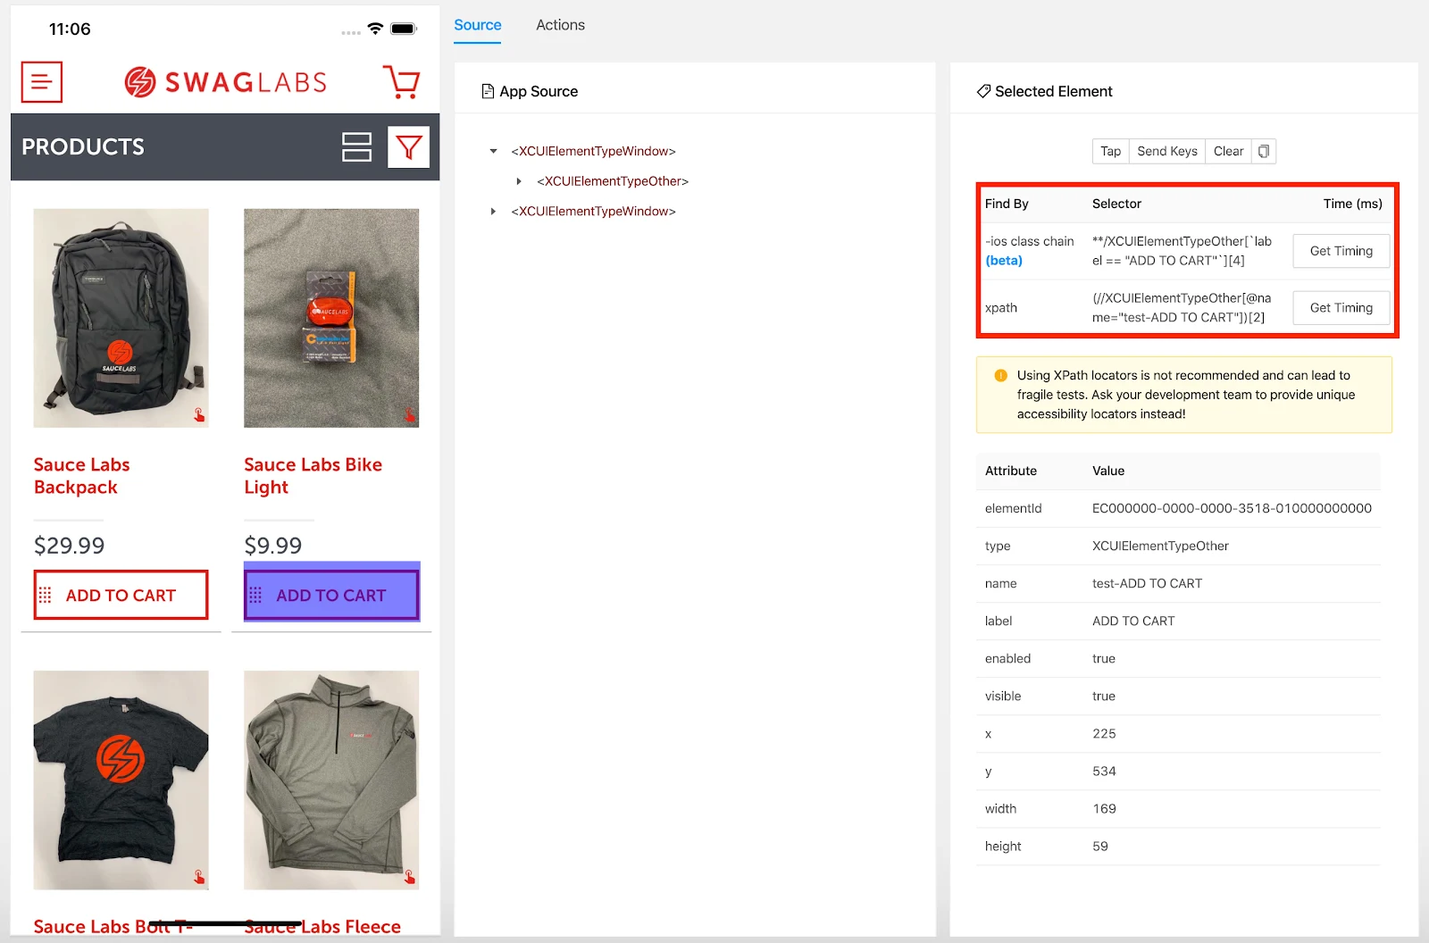Open the Fleece jacket product image
The image size is (1429, 943).
click(x=331, y=780)
